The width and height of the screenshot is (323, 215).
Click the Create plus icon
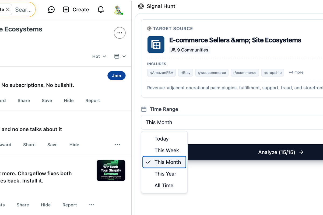coord(66,10)
